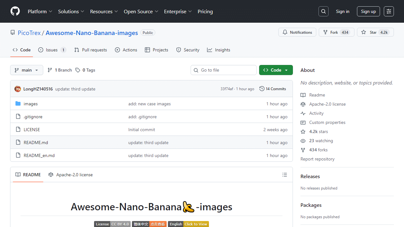Image resolution: width=404 pixels, height=227 pixels.
Task: Expand the Enterprise menu
Action: (178, 11)
